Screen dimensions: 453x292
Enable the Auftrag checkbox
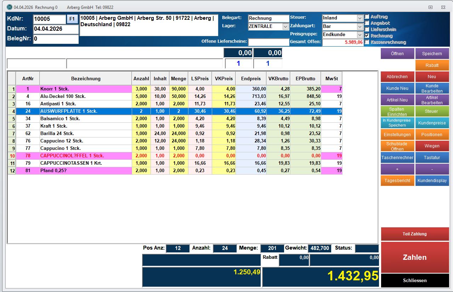coord(367,17)
